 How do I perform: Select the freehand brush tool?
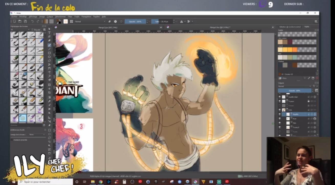49,45
